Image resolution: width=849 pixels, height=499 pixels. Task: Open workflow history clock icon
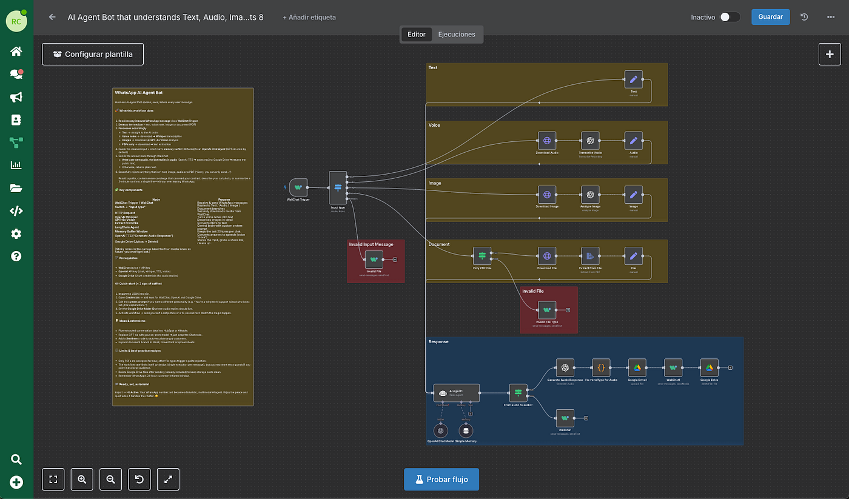804,17
